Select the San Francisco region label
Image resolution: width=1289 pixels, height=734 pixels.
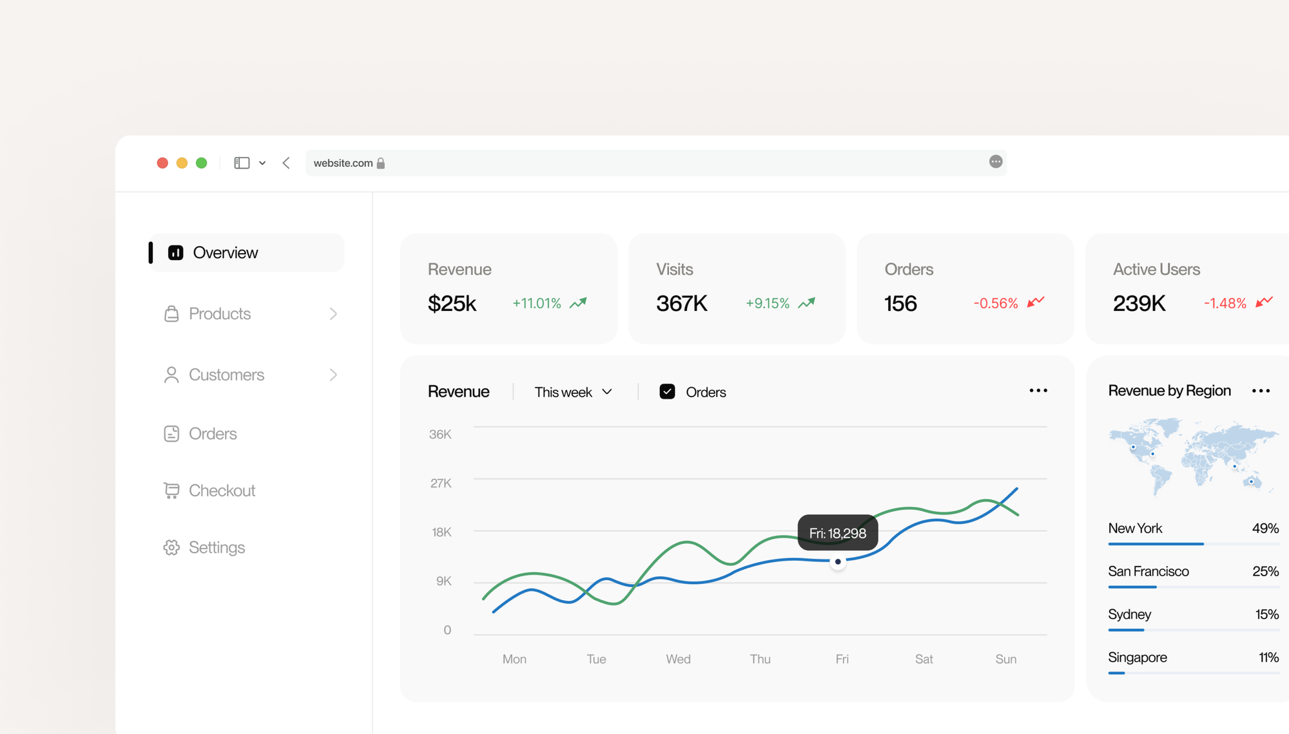(x=1148, y=572)
